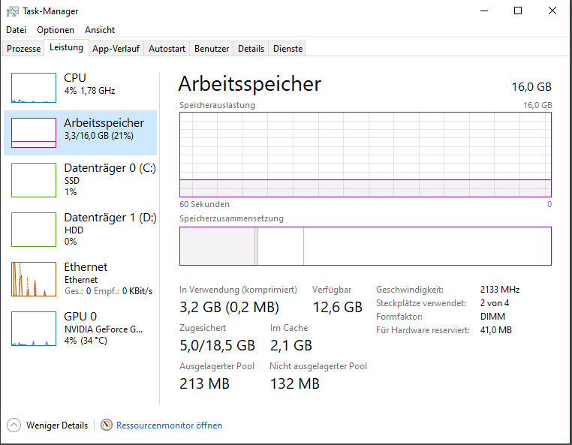Open the Ansicht menu
This screenshot has height=445, width=572.
tap(100, 30)
